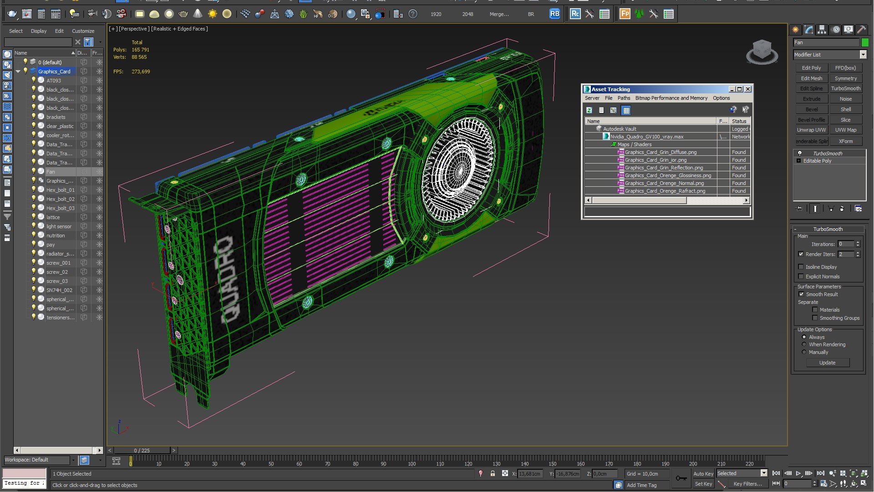
Task: Click Graphics_Card_Grin_Diffuse.png filename
Action: [x=661, y=152]
